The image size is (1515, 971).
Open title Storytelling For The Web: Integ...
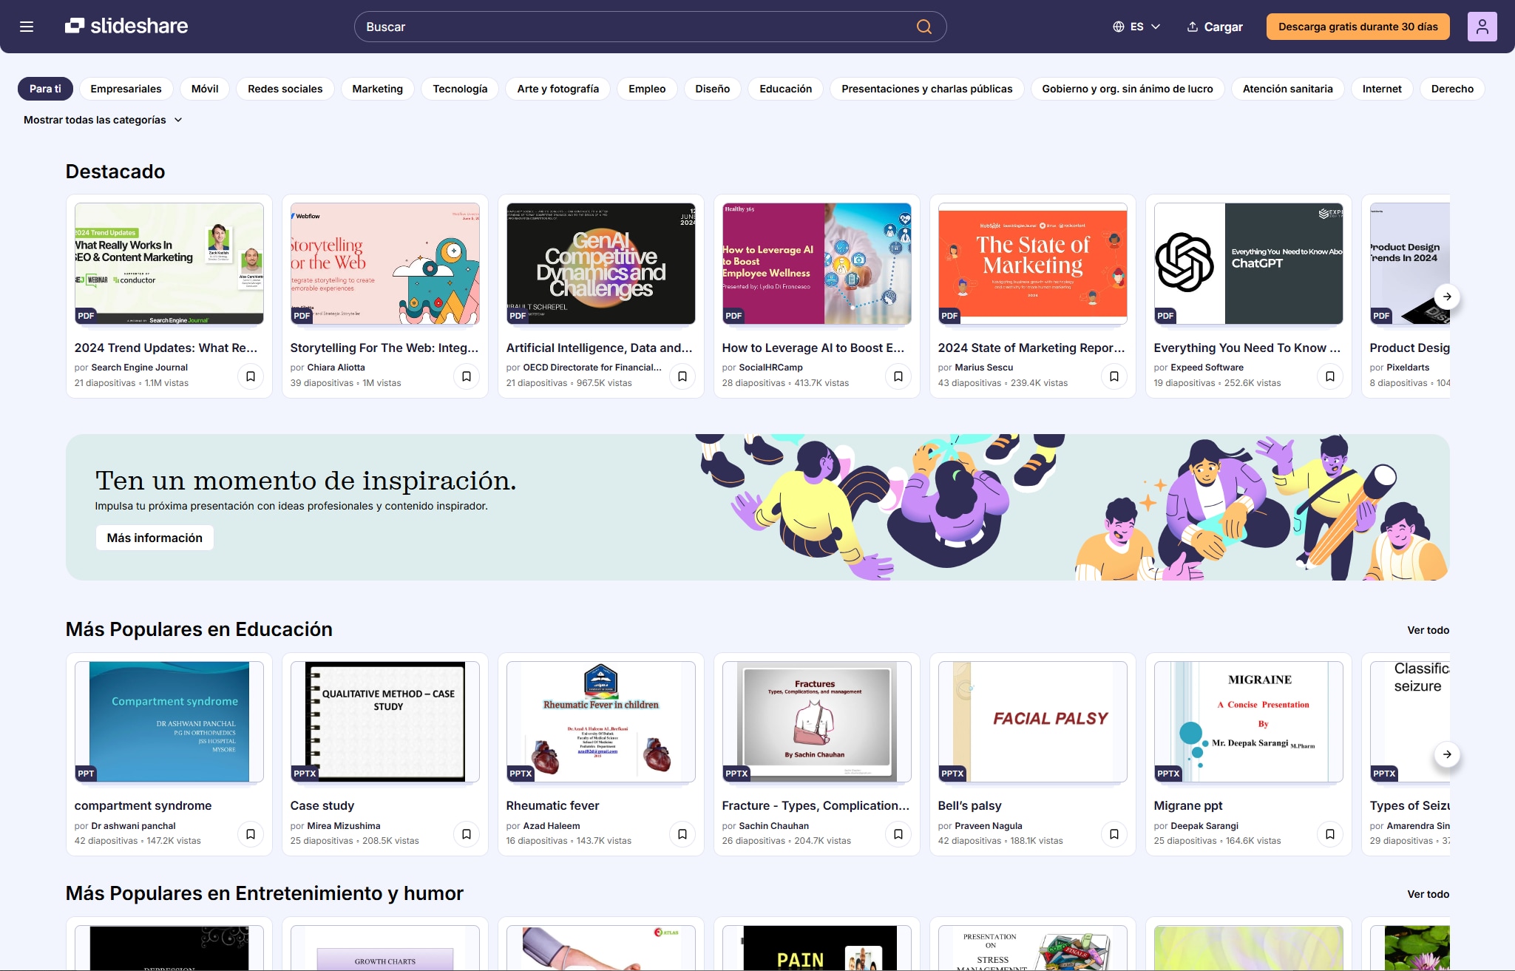click(x=384, y=348)
